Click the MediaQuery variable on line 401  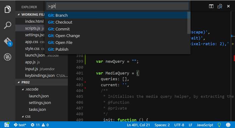(117, 73)
